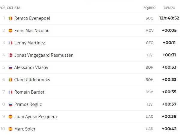The width and height of the screenshot is (180, 135).
Task: Click the leader time 12h:48:52
Action: click(169, 18)
